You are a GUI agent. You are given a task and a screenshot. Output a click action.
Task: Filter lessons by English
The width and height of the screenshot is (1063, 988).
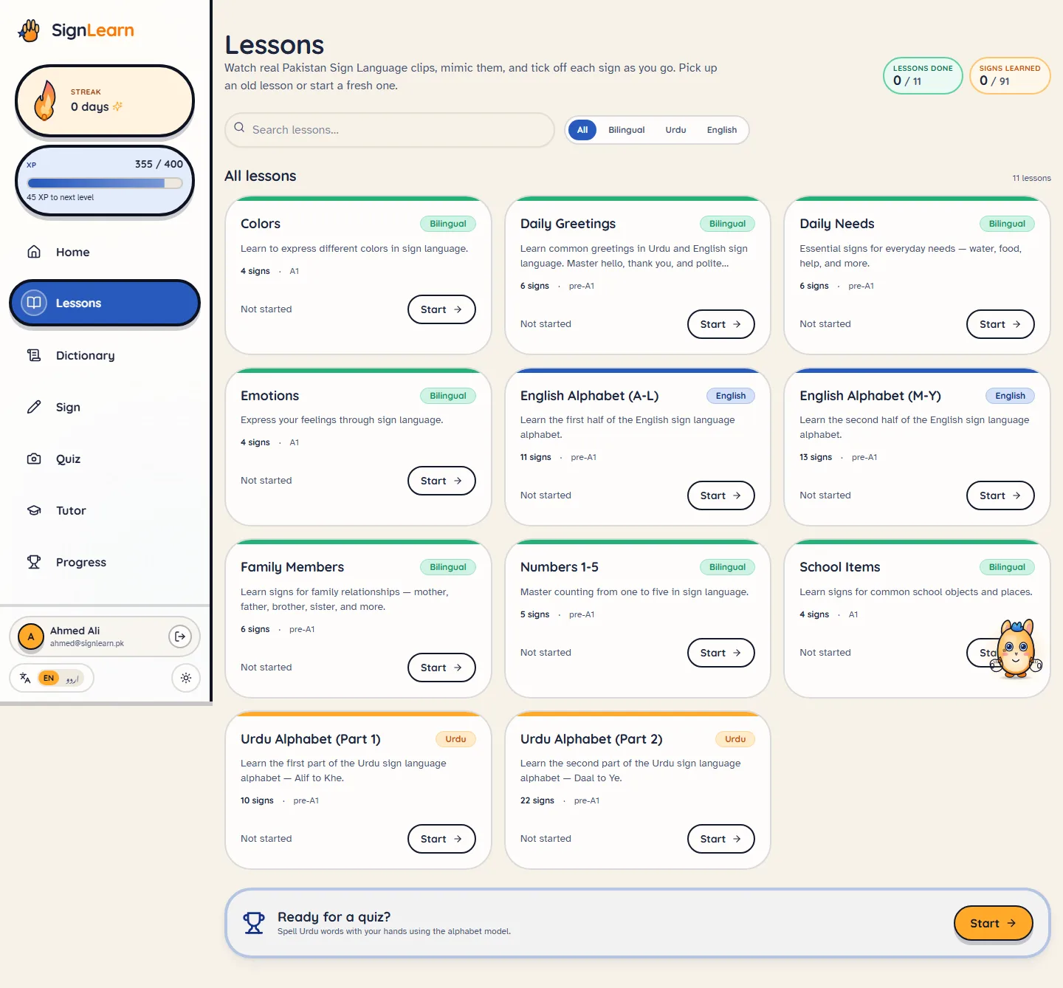click(x=722, y=130)
